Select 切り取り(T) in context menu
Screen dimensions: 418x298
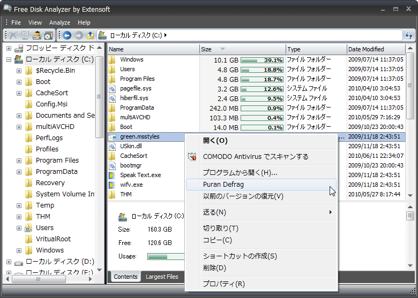coord(262,228)
